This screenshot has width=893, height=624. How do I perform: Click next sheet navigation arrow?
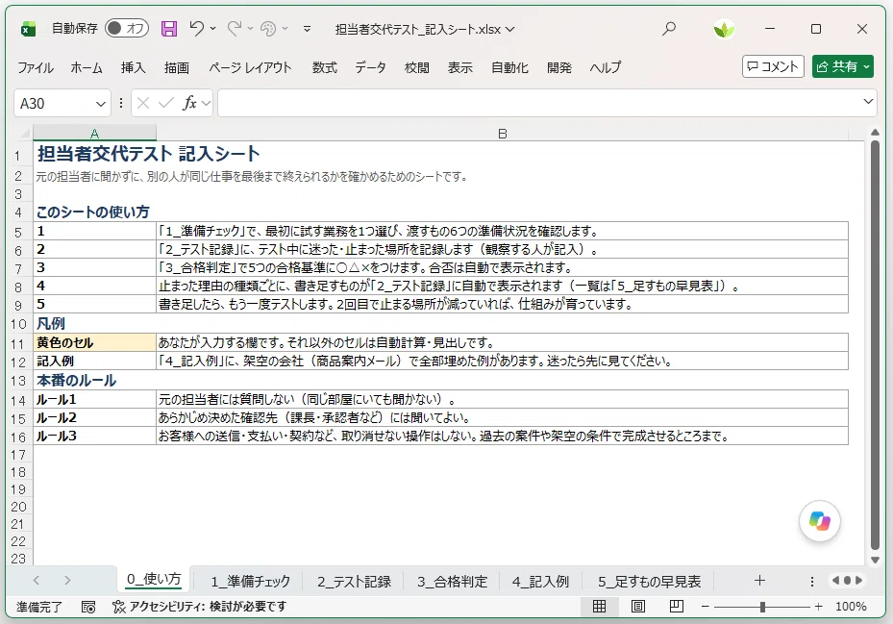tap(67, 580)
